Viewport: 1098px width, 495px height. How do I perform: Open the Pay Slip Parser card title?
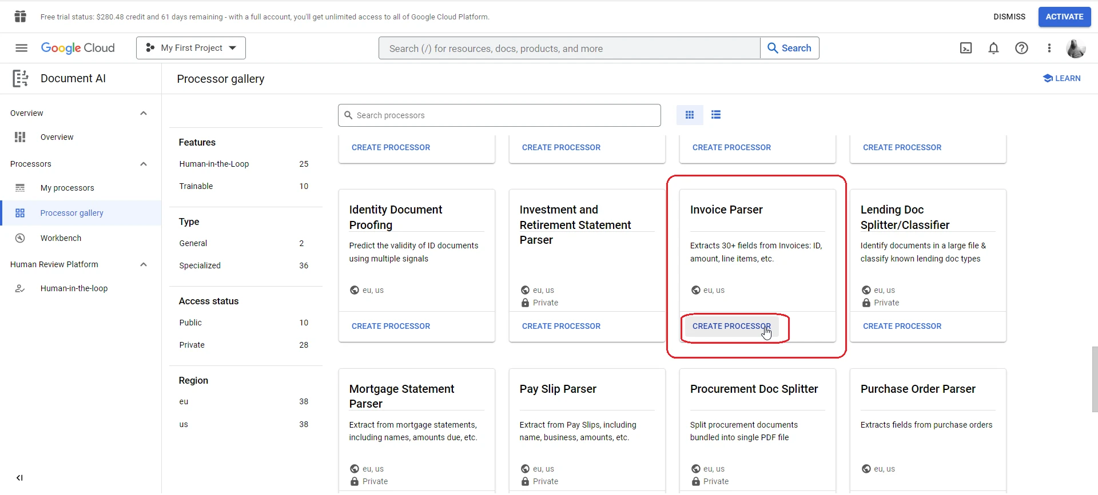tap(558, 389)
